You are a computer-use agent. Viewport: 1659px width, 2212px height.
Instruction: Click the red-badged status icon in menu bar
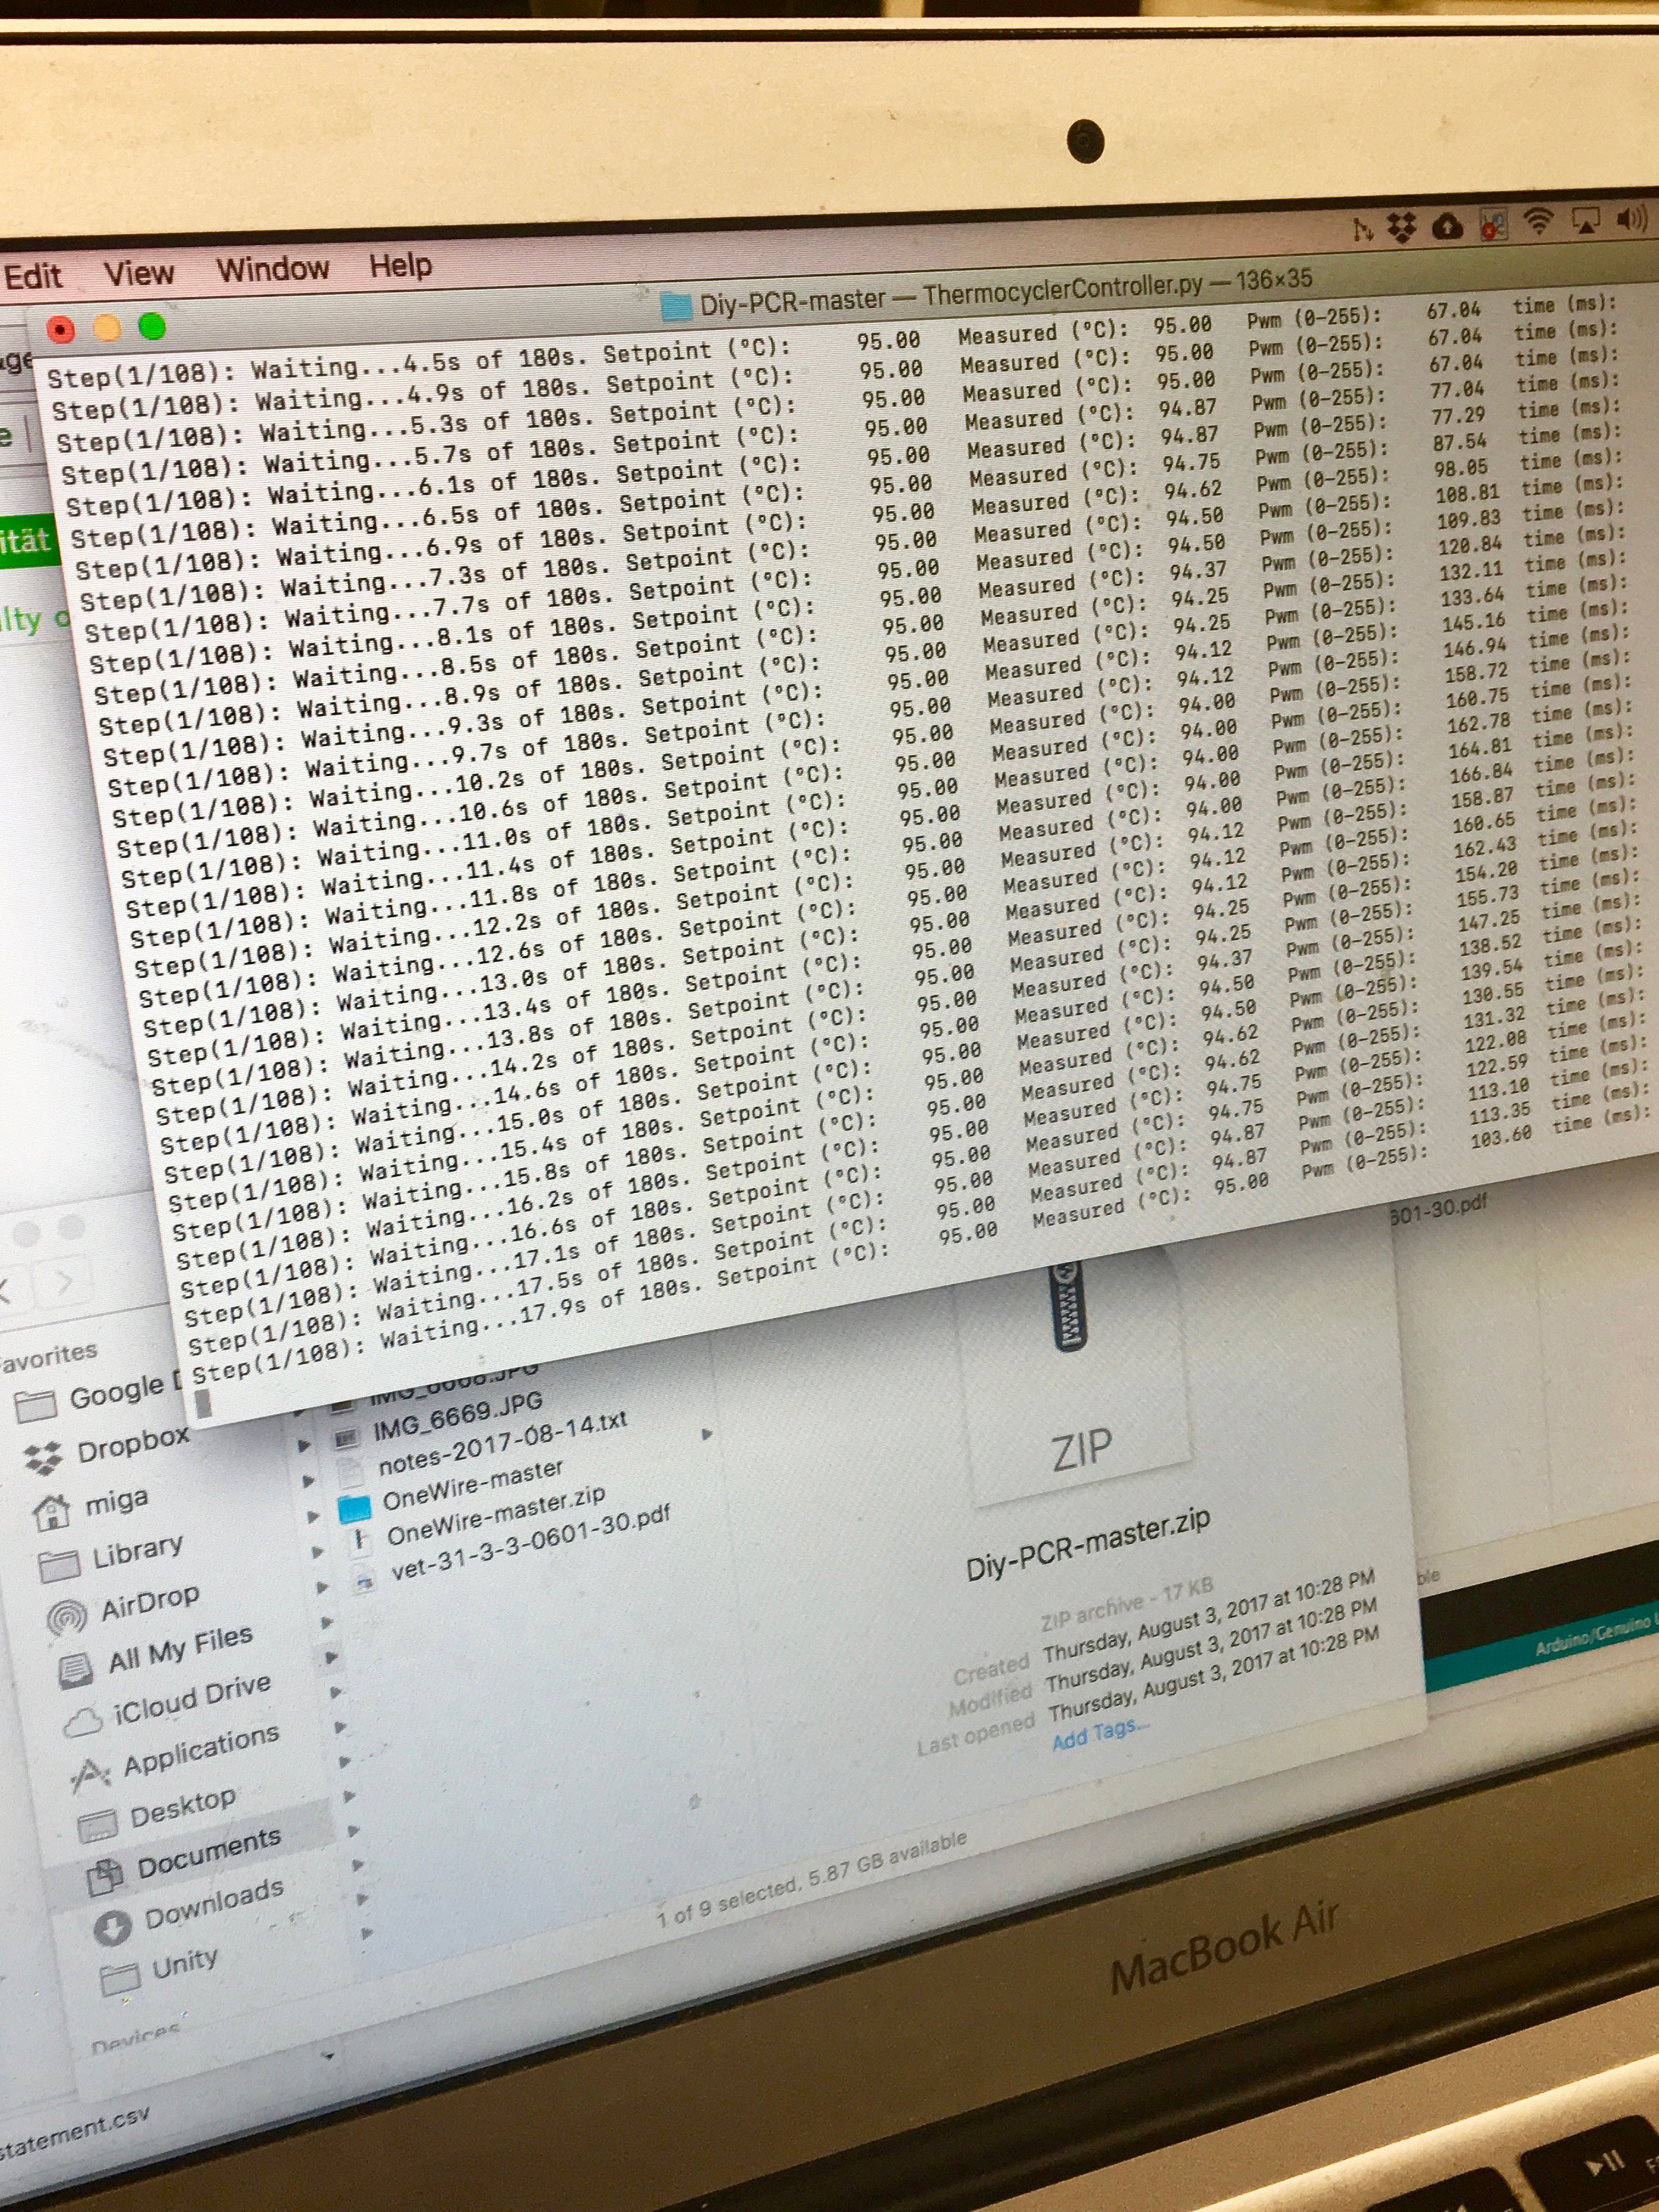click(1493, 225)
